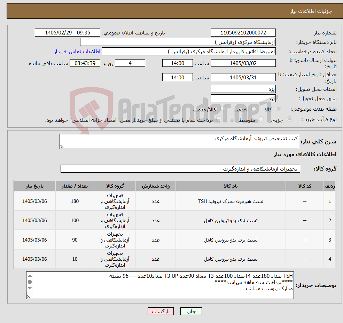Click quantity 180 in row 1
Screen dimensions: 343x323
75,201
